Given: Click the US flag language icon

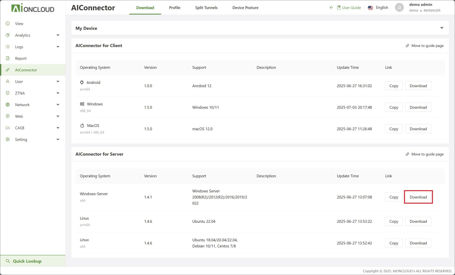Looking at the screenshot, I should pyautogui.click(x=370, y=8).
